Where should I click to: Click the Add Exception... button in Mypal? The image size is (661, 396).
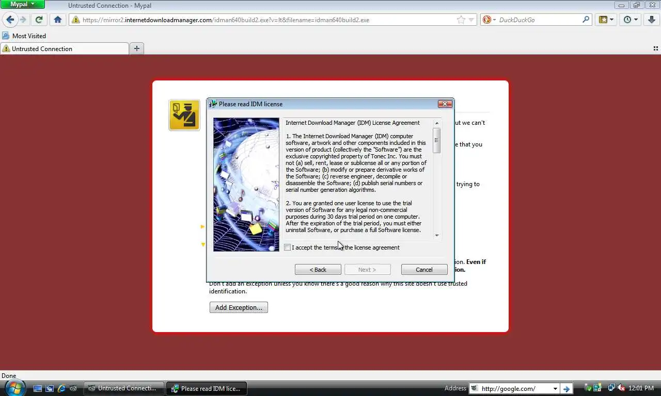tap(239, 307)
